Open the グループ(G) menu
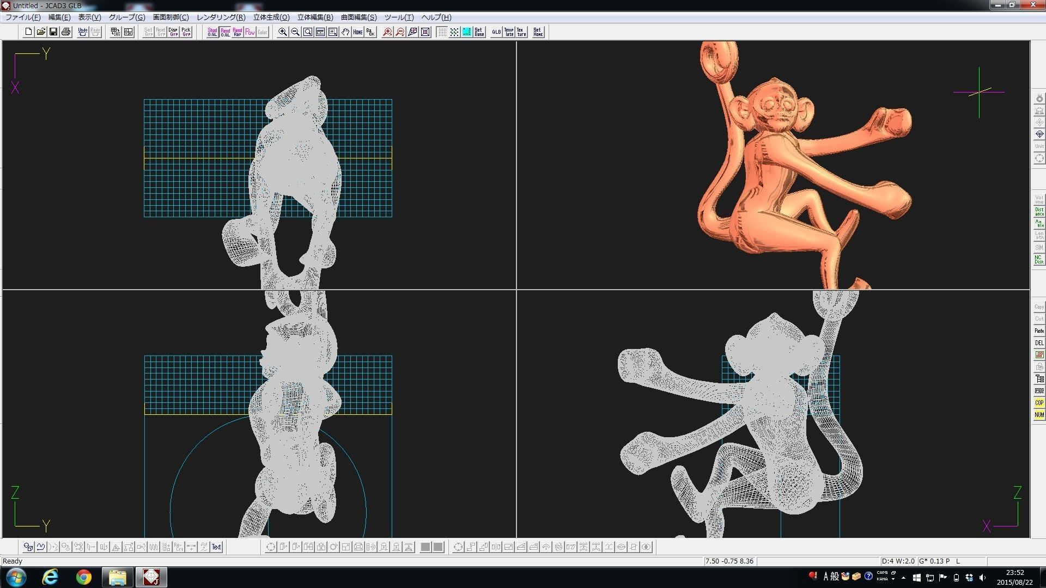The image size is (1046, 588). [127, 17]
